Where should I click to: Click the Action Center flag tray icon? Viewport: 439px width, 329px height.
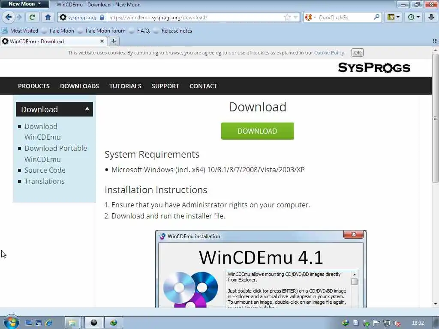coord(376,323)
